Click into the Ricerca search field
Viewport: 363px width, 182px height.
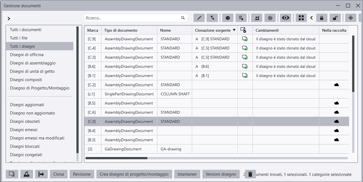click(x=132, y=18)
